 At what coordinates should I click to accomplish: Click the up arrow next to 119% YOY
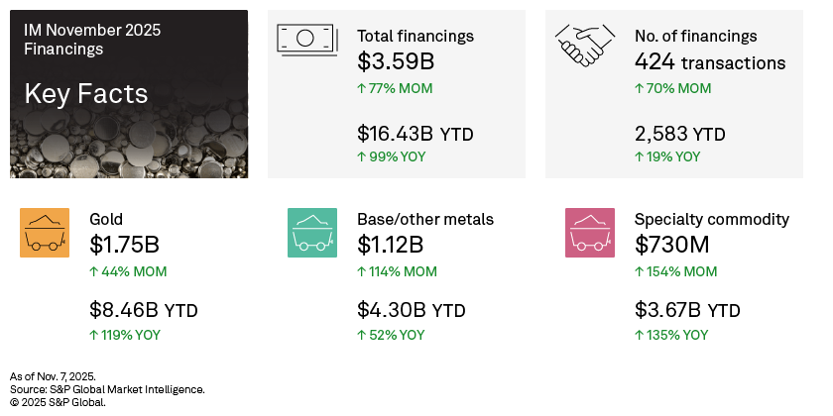(94, 336)
